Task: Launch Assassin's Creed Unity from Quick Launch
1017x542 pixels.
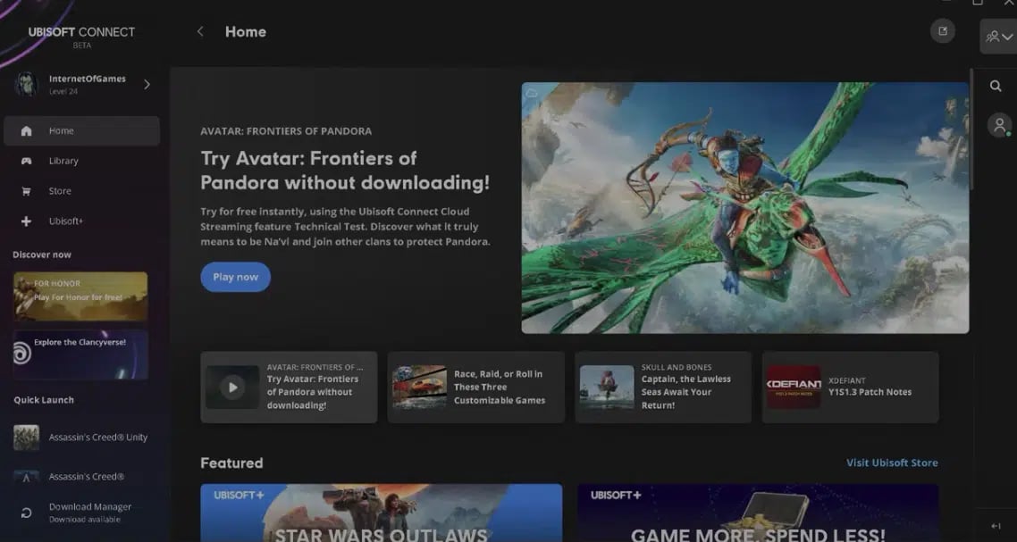Action: pyautogui.click(x=81, y=438)
